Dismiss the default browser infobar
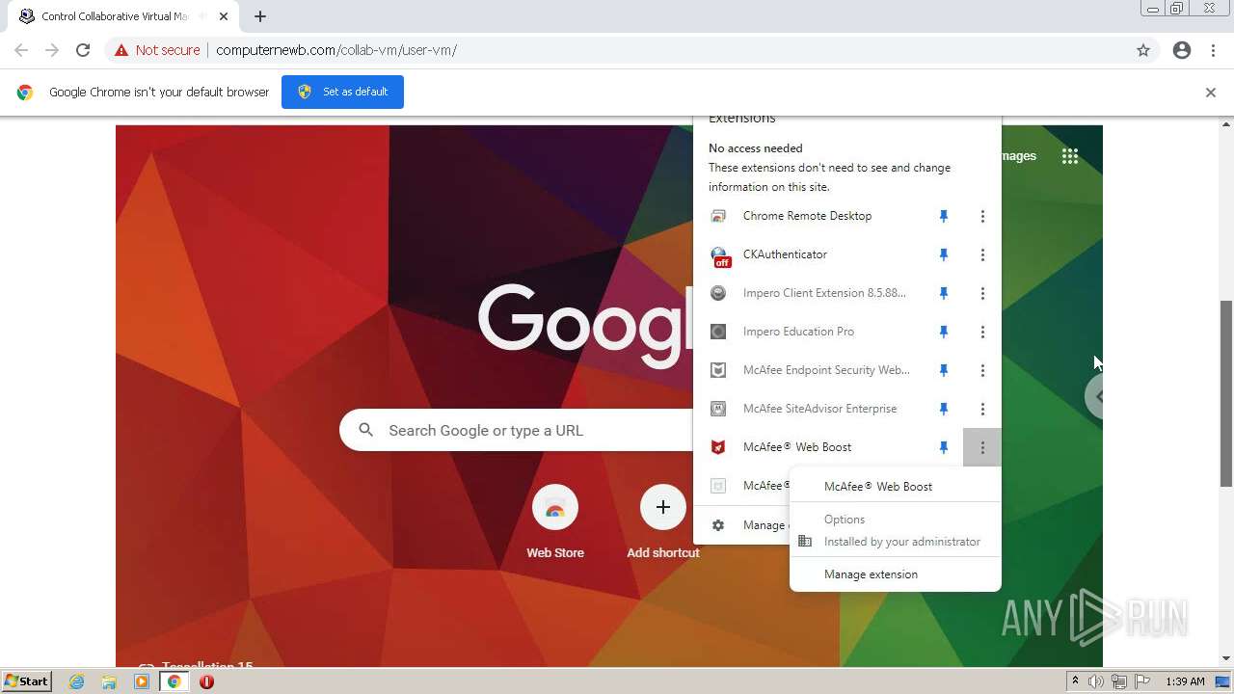 click(1211, 93)
